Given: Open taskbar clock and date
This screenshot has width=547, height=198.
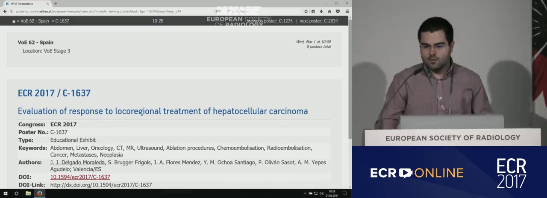Looking at the screenshot, I should tap(332, 193).
